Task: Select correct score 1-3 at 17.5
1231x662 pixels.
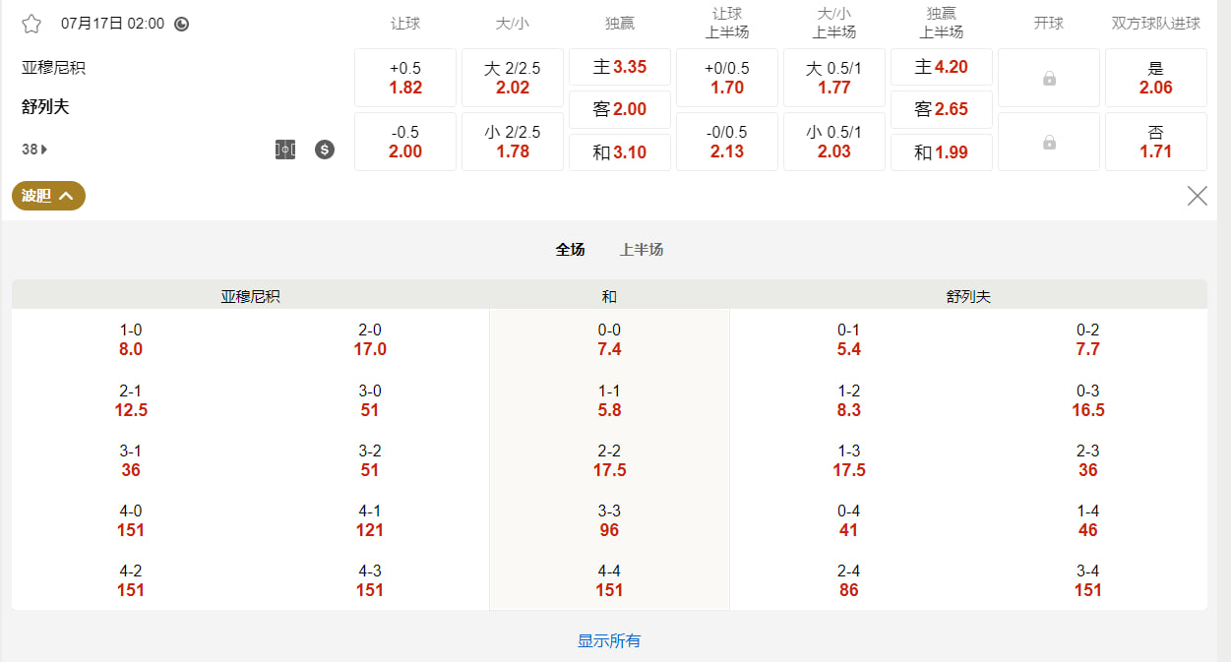Action: pyautogui.click(x=849, y=460)
